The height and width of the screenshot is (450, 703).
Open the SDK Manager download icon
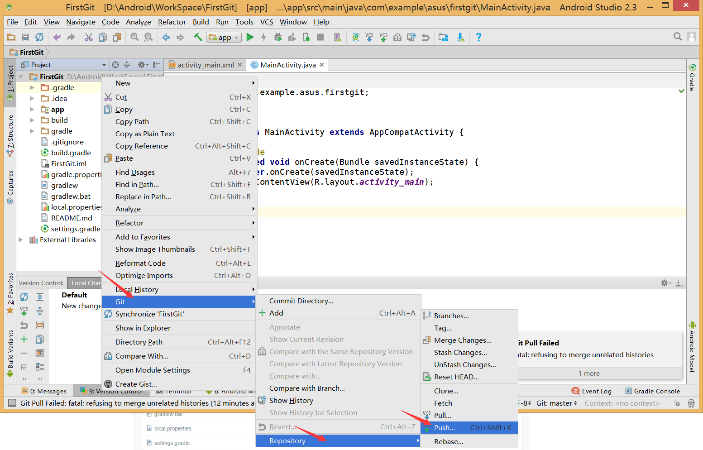[x=461, y=37]
